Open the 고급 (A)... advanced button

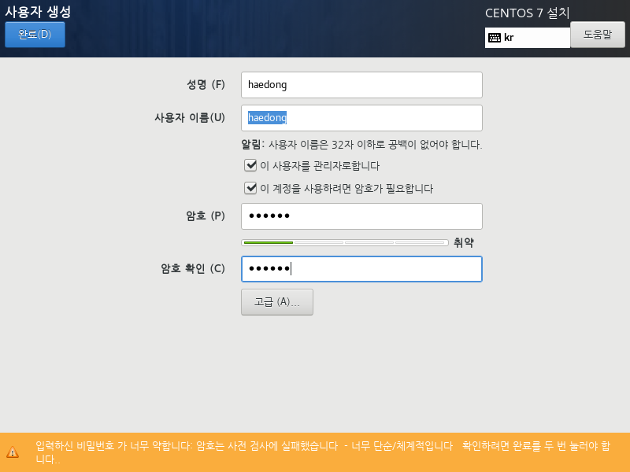pyautogui.click(x=277, y=302)
